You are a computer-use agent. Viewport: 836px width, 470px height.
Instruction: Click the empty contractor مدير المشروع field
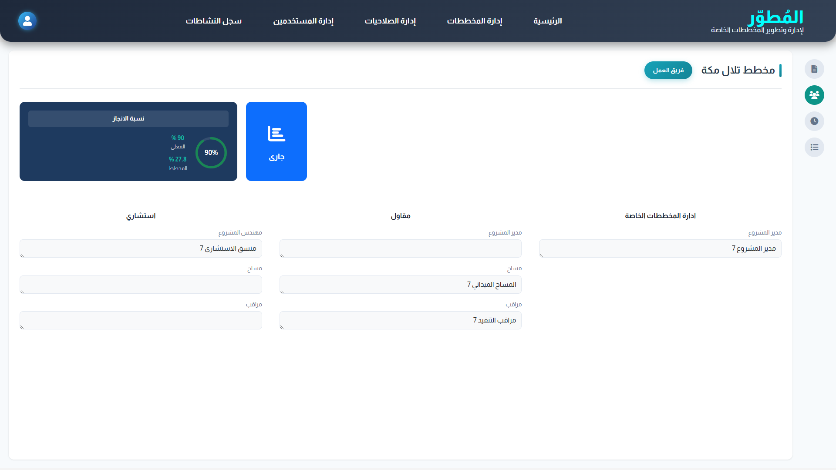point(401,248)
